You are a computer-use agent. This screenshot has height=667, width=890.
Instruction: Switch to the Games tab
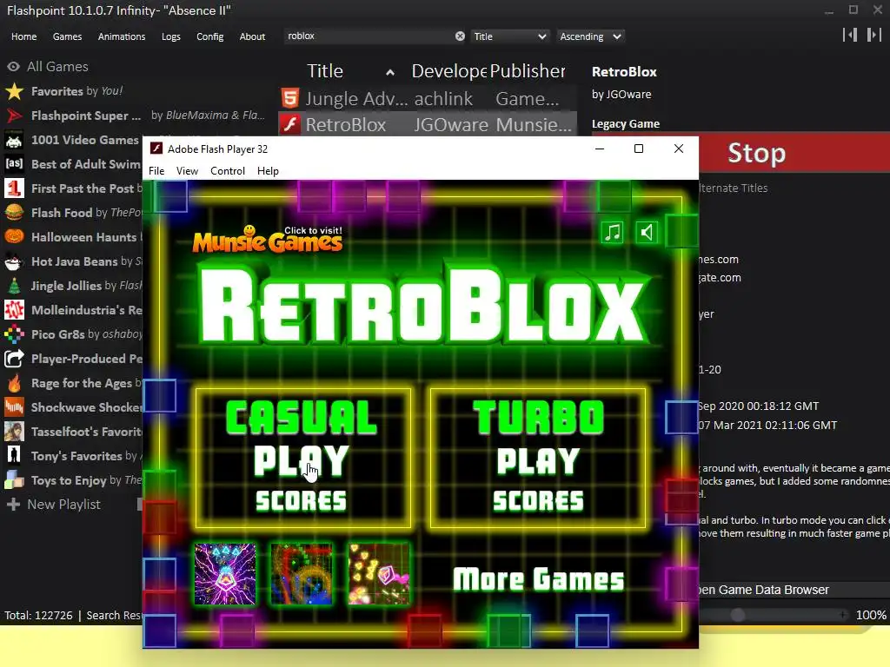[67, 36]
